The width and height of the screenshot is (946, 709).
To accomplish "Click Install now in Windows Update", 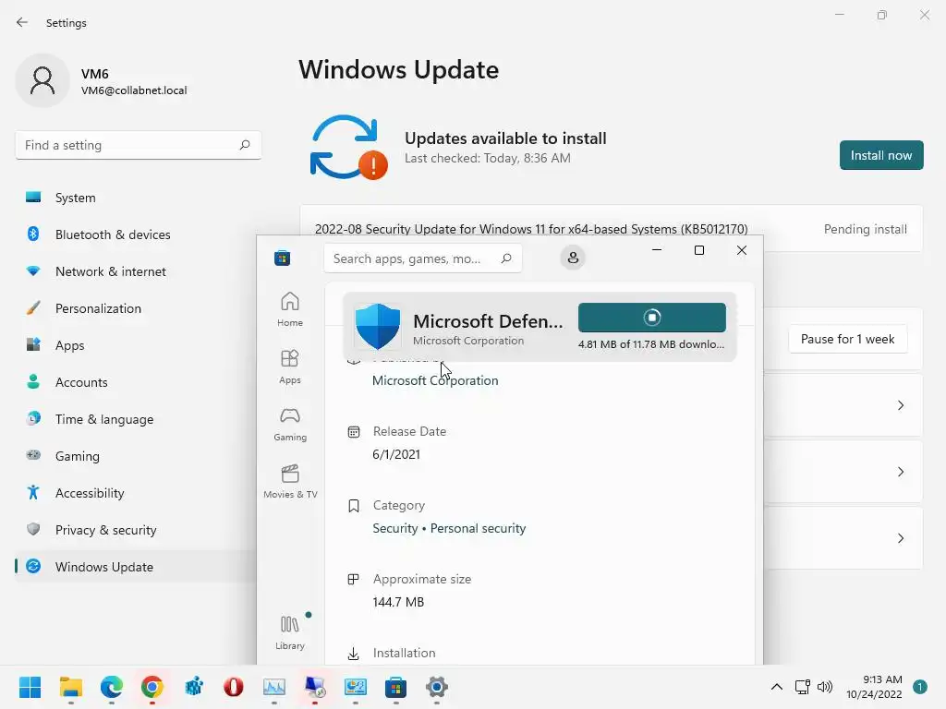I will point(880,155).
